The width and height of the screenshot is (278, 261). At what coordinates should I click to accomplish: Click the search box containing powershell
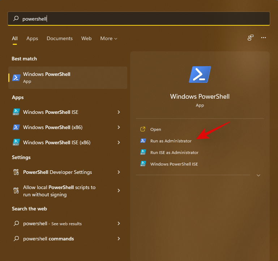(x=139, y=19)
